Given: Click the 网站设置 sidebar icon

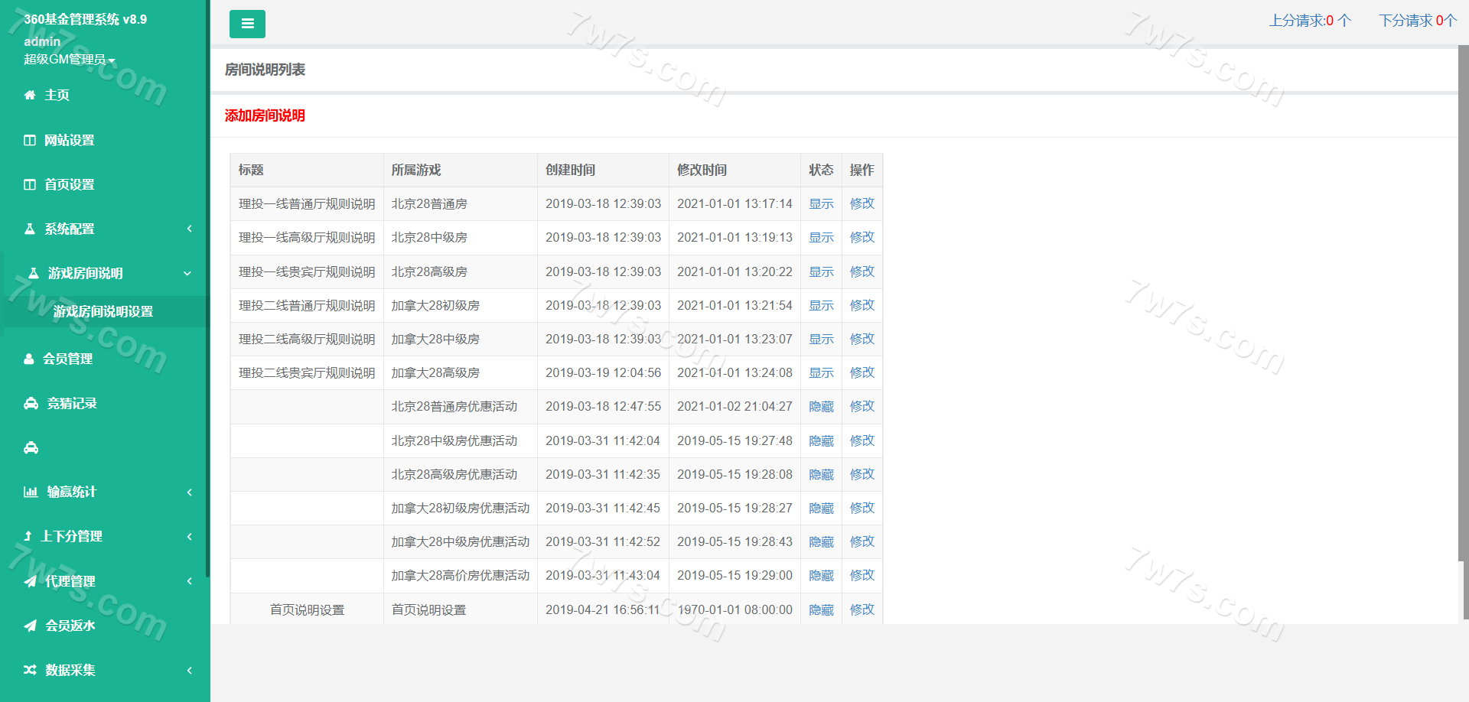Looking at the screenshot, I should tap(30, 141).
